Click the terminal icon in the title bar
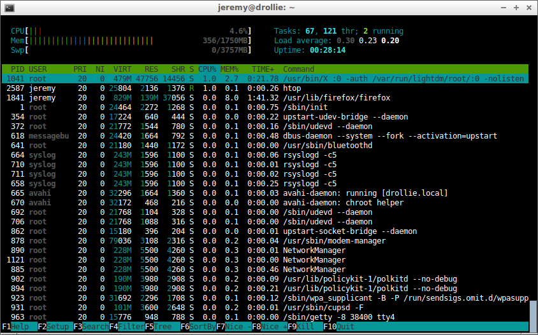 coord(10,8)
